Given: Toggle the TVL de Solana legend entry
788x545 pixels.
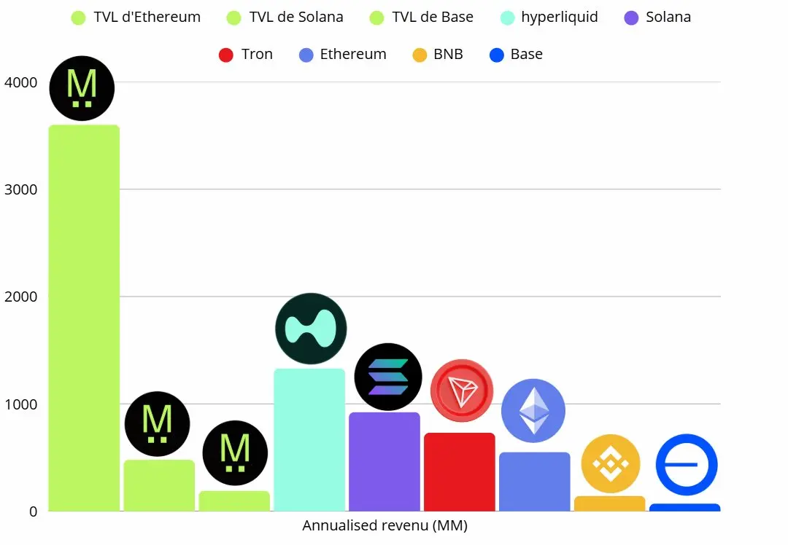Looking at the screenshot, I should click(285, 17).
